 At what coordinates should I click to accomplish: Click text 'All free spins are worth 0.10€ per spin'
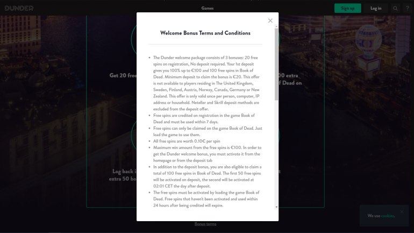coord(187,141)
